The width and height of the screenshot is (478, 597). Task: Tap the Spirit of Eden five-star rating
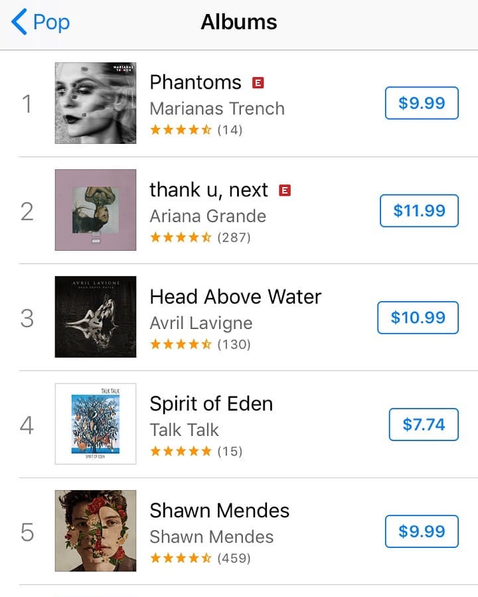point(196,452)
